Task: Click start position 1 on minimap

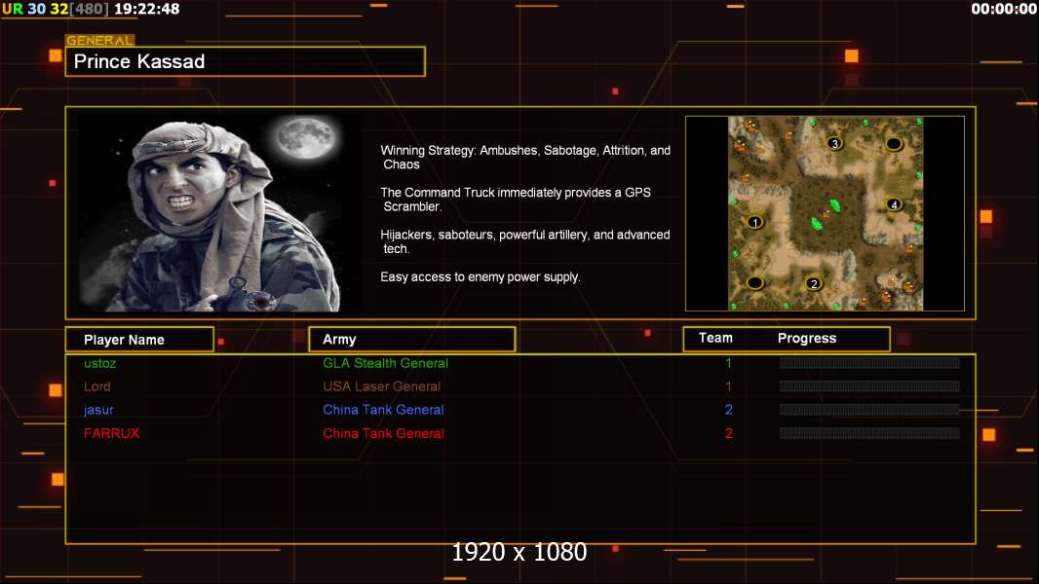Action: [754, 222]
